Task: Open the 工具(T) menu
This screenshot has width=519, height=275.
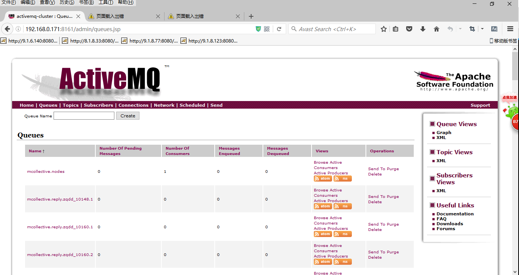Action: coord(106,2)
